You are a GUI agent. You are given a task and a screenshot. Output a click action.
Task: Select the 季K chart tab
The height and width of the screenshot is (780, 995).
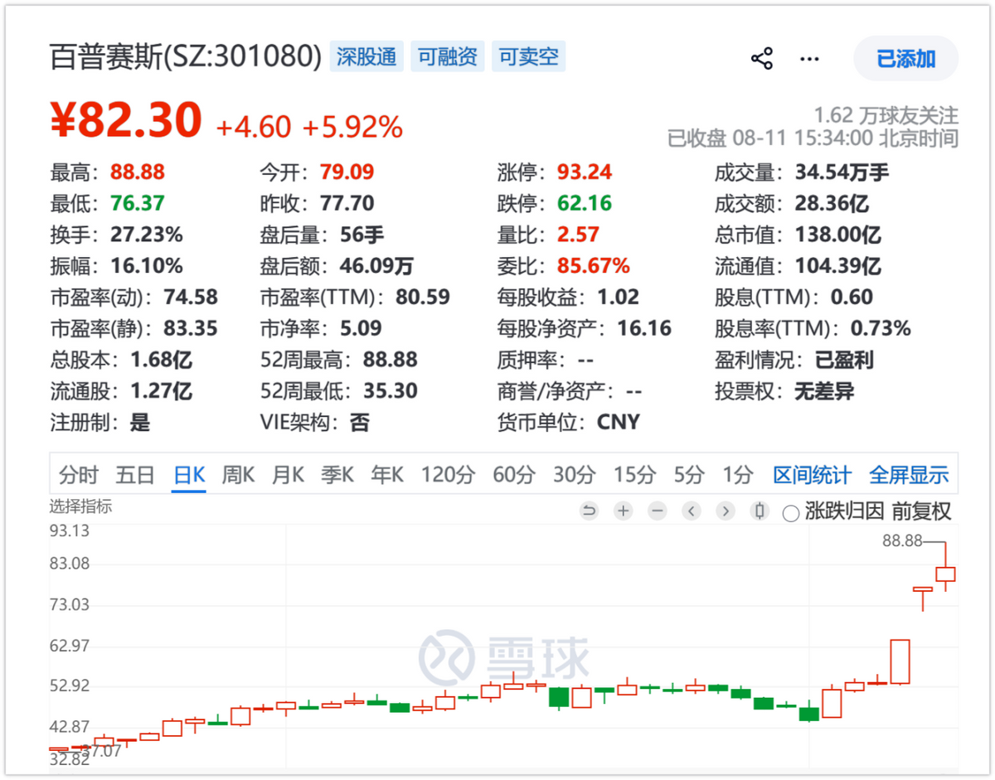[337, 475]
